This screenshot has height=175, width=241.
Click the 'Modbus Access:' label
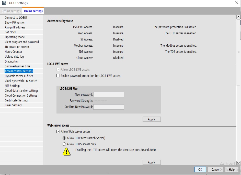(x=83, y=46)
